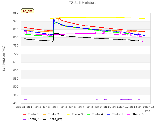Image resolution: width=166 pixels, height=124 pixels.
Task: Click the Soil Moisture (mV) axis label
Action: 4,58
